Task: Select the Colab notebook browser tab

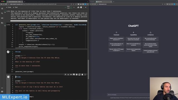Action: coord(15,2)
